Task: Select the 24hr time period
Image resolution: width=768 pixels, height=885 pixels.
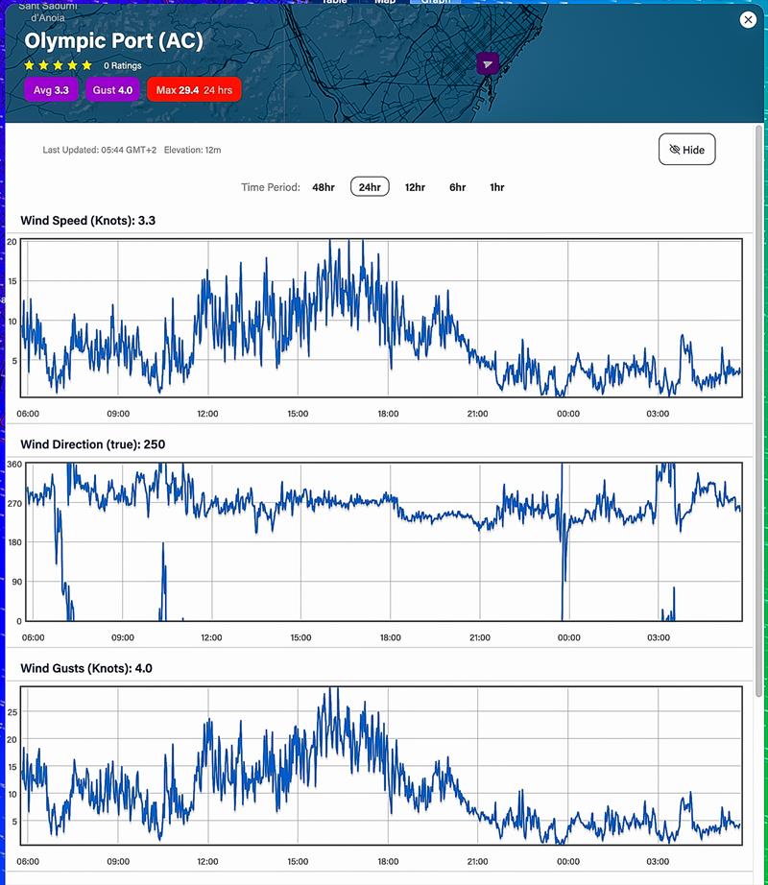Action: [x=370, y=187]
